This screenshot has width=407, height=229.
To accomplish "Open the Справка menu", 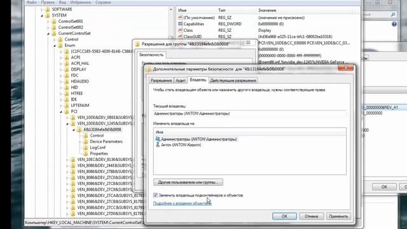I will [x=103, y=3].
